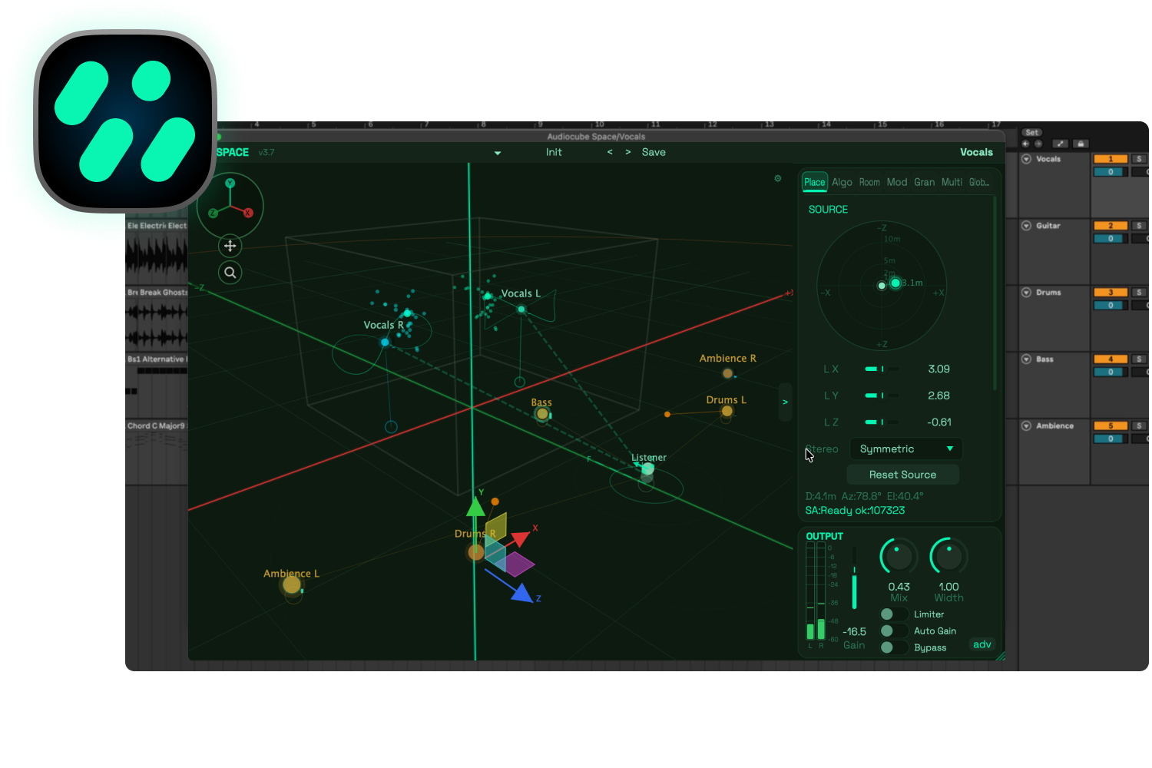1152x768 pixels.
Task: Select the Bass source node
Action: pos(542,414)
